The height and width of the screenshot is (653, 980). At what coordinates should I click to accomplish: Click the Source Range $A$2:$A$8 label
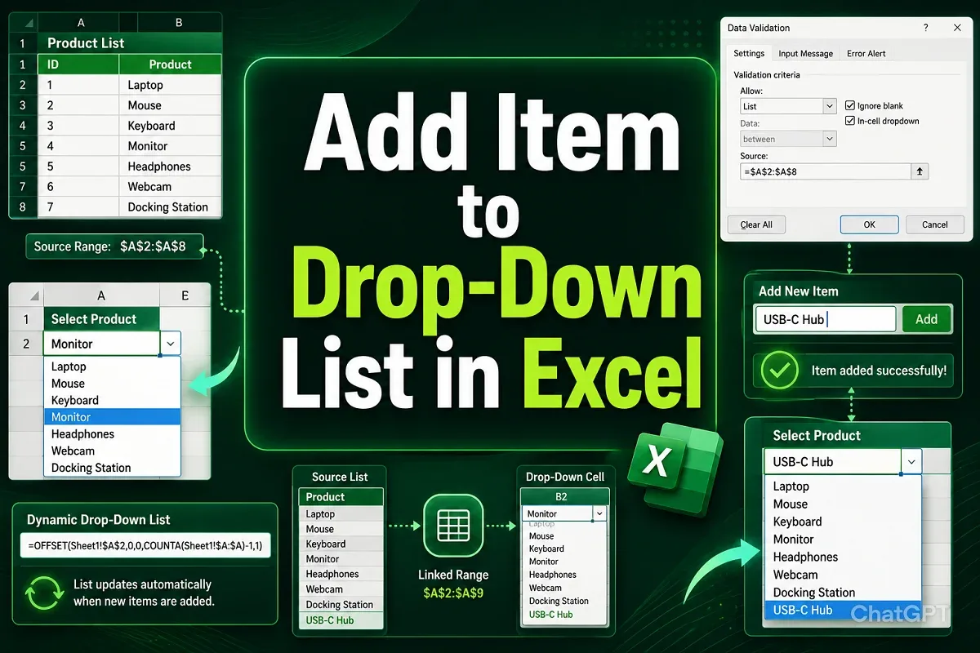(115, 246)
